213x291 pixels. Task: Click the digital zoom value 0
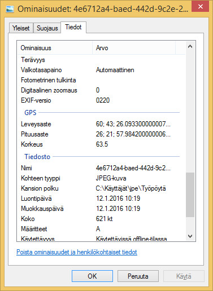tap(98, 90)
